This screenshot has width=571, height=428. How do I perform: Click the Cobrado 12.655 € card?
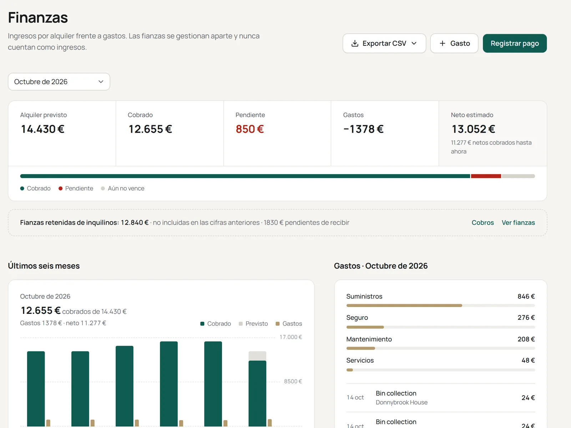[170, 133]
